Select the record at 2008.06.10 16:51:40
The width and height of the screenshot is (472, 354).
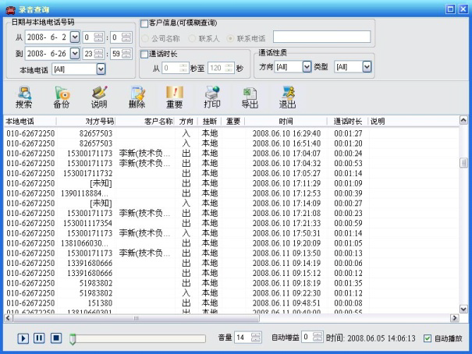pos(231,143)
